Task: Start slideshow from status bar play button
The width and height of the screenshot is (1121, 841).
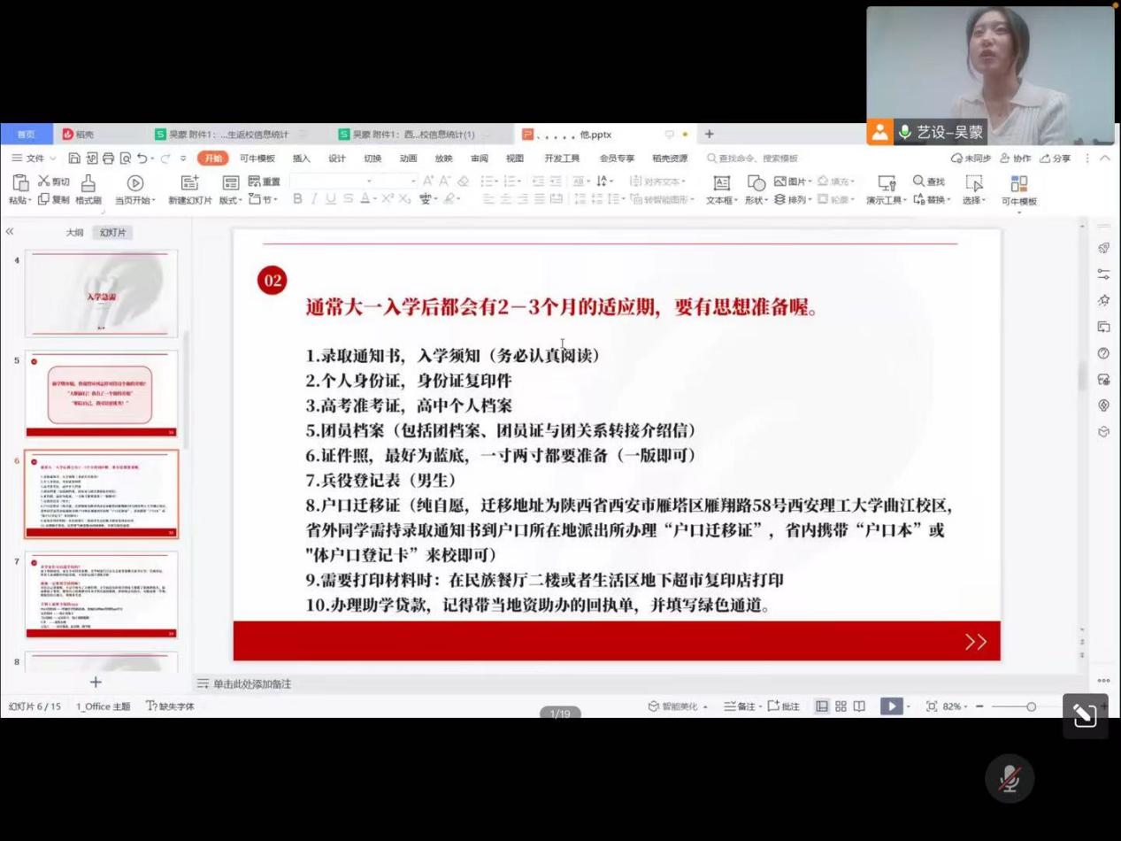Action: tap(891, 706)
